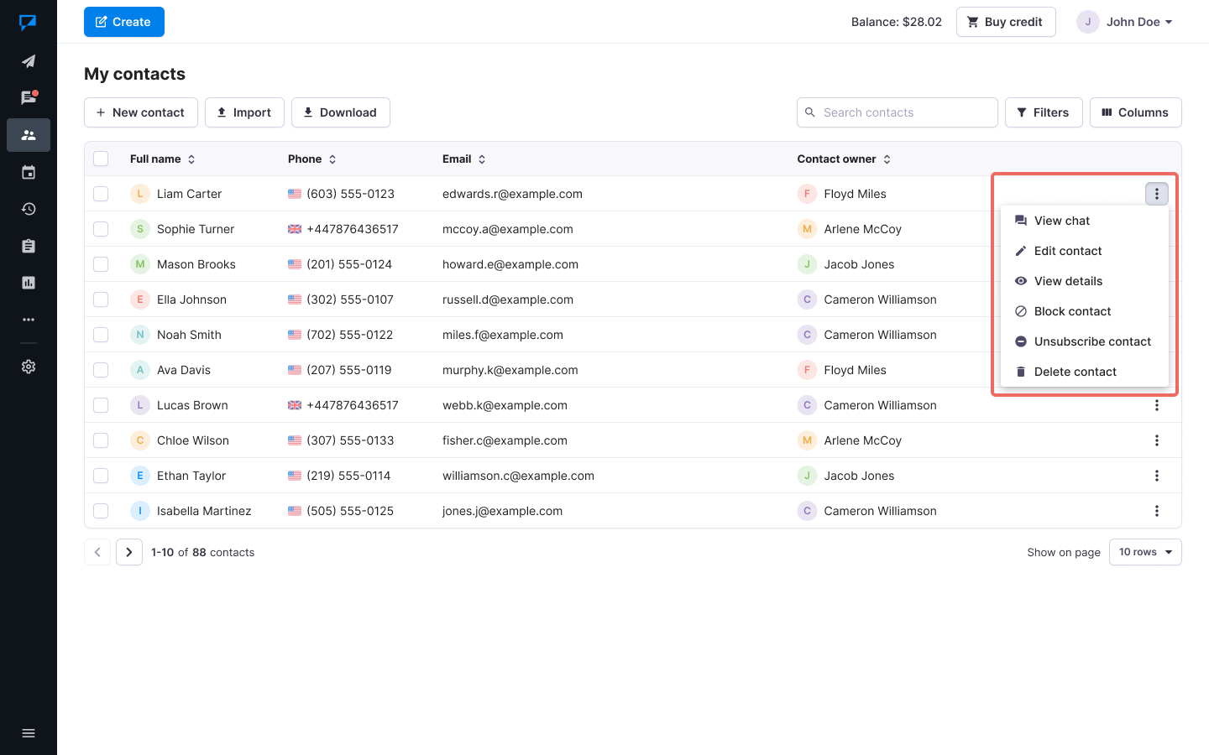View history via the clock icon
Image resolution: width=1209 pixels, height=755 pixels.
coord(29,209)
